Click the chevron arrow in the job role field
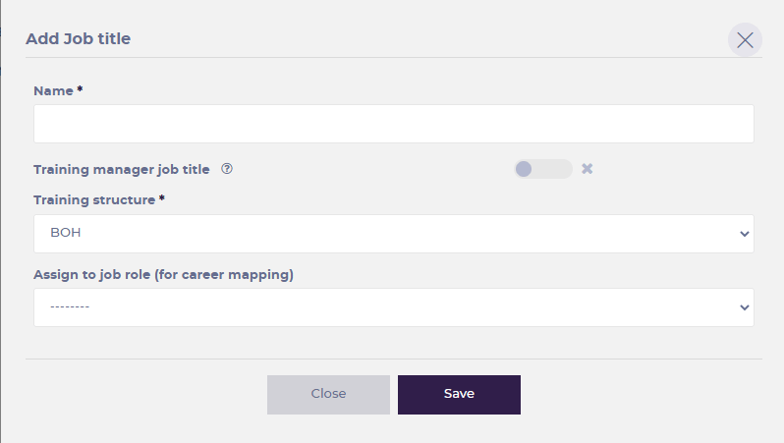784x443 pixels. (x=744, y=307)
